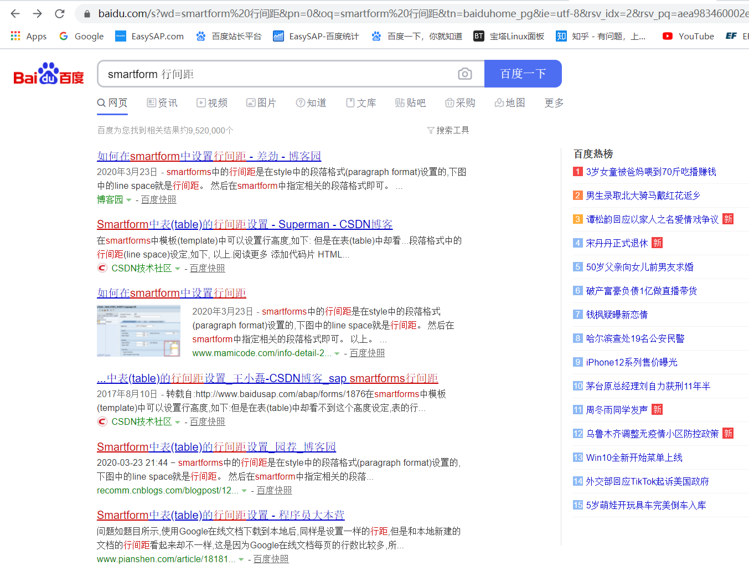Open hot topic 破产富豪负债1亿做直播带货

tap(642, 291)
